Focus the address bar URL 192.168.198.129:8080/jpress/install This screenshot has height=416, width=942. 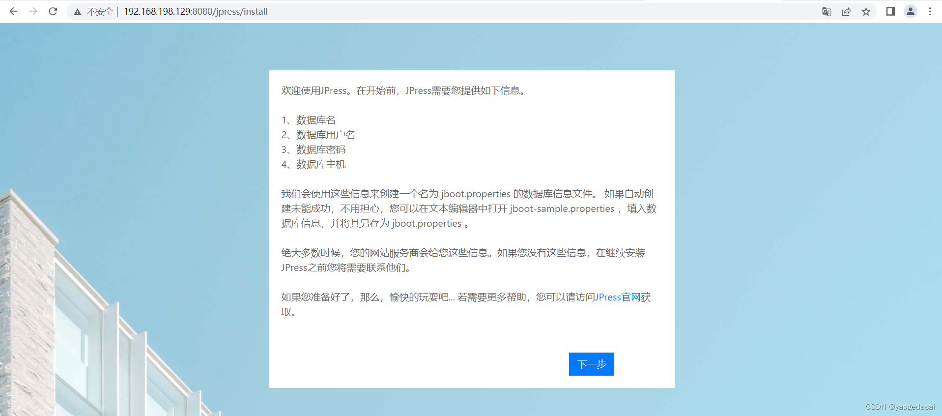[x=196, y=11]
